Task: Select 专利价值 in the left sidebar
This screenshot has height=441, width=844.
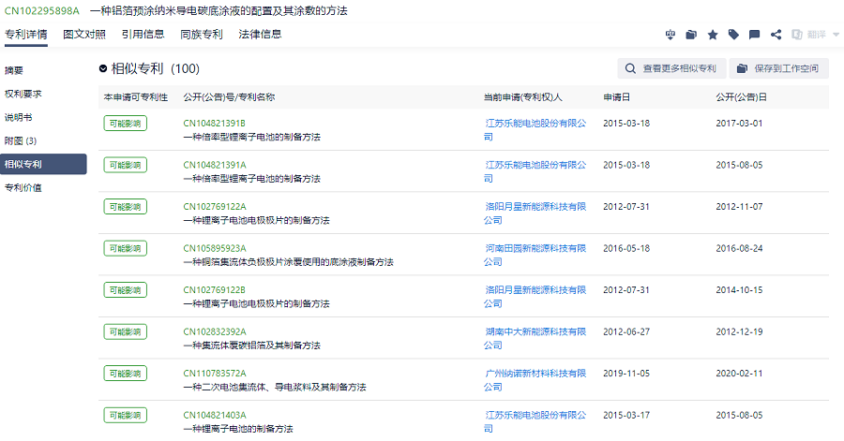Action: (x=23, y=187)
